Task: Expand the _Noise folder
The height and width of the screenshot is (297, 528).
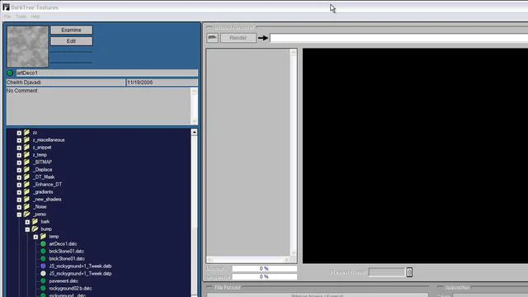Action: coord(19,207)
